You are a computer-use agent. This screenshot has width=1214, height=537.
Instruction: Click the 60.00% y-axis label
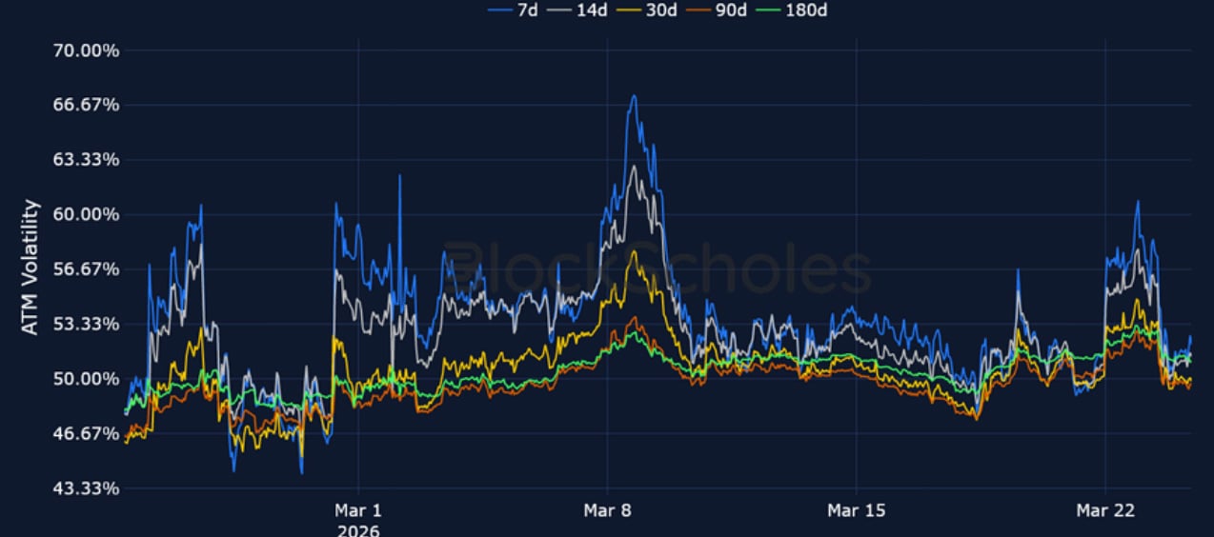84,214
